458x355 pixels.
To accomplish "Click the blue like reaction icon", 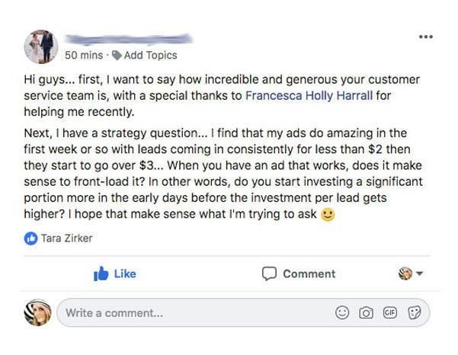I will point(30,238).
